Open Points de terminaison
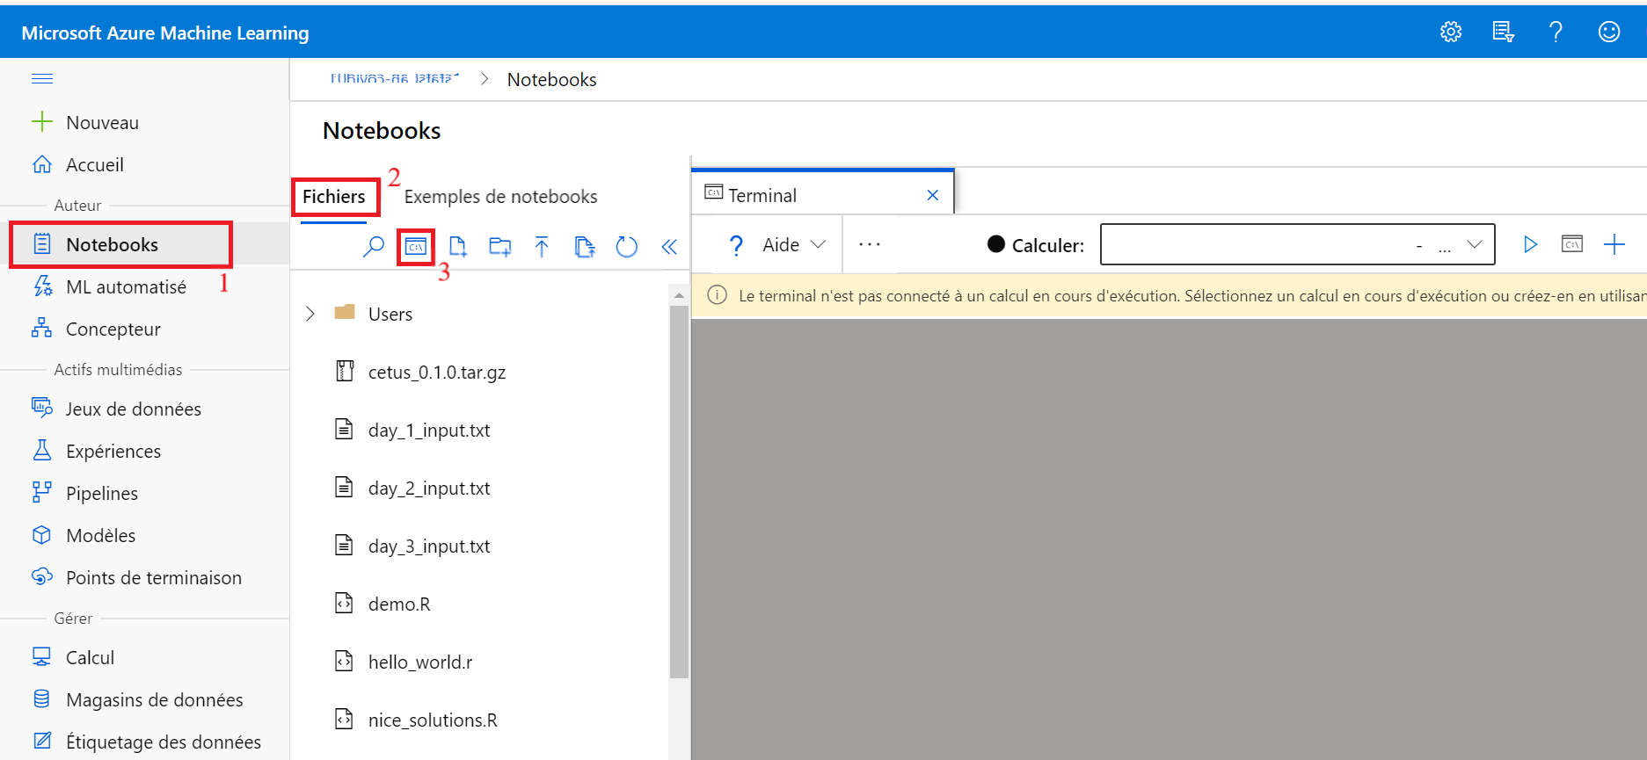Image resolution: width=1647 pixels, height=760 pixels. click(136, 577)
